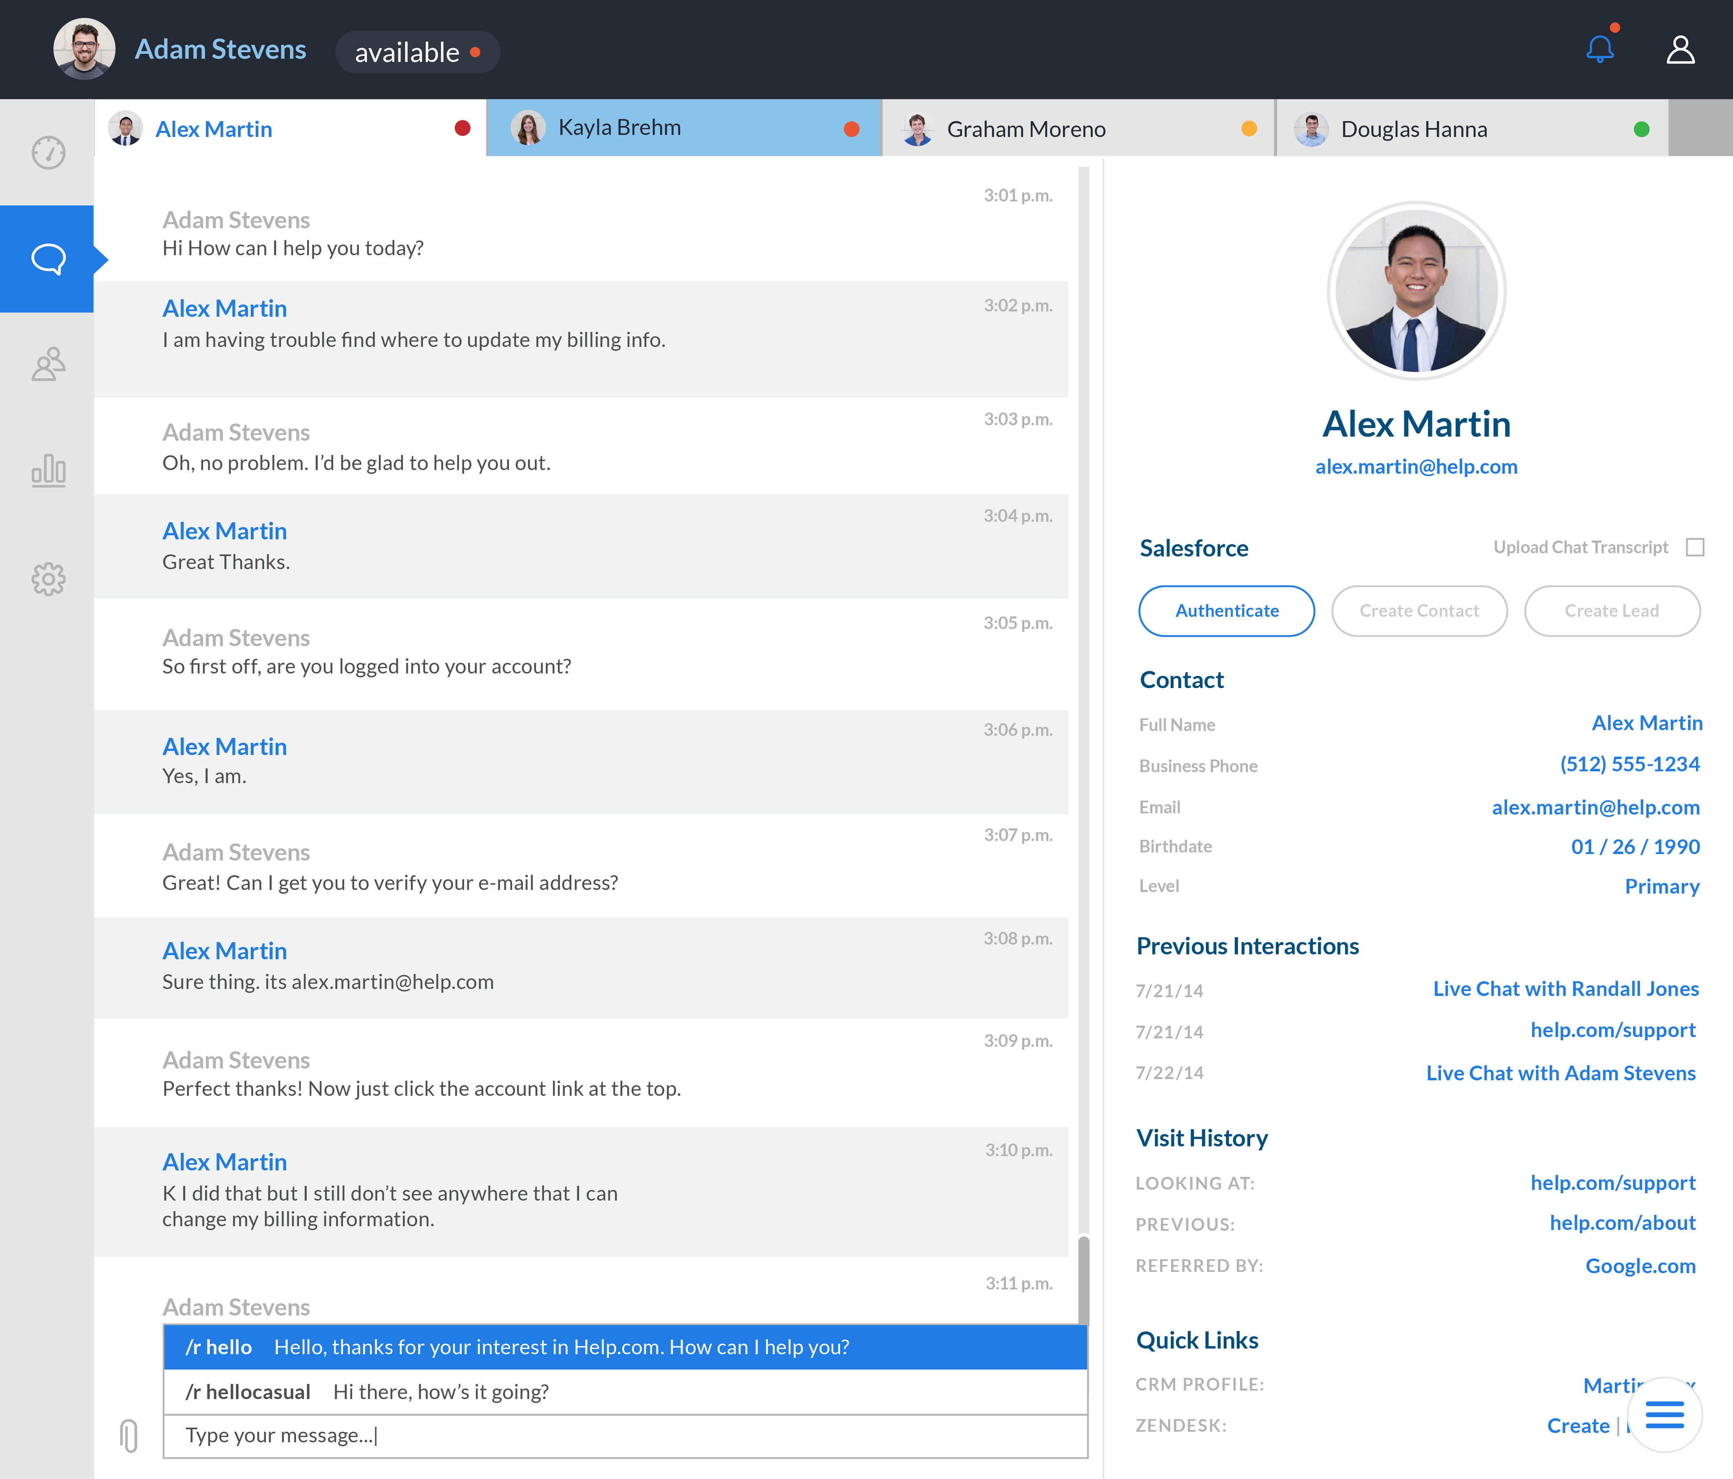Click the paperclip attachment icon

(129, 1435)
